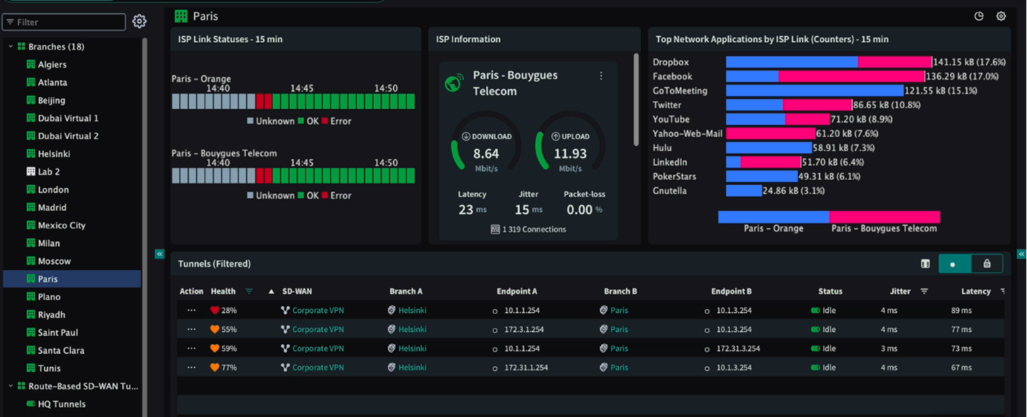Open the dashboard settings gear at top right
This screenshot has width=1027, height=417.
coord(1001,16)
